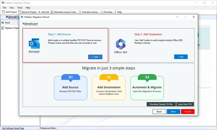Open Visit Software Home Page link

click(x=13, y=128)
